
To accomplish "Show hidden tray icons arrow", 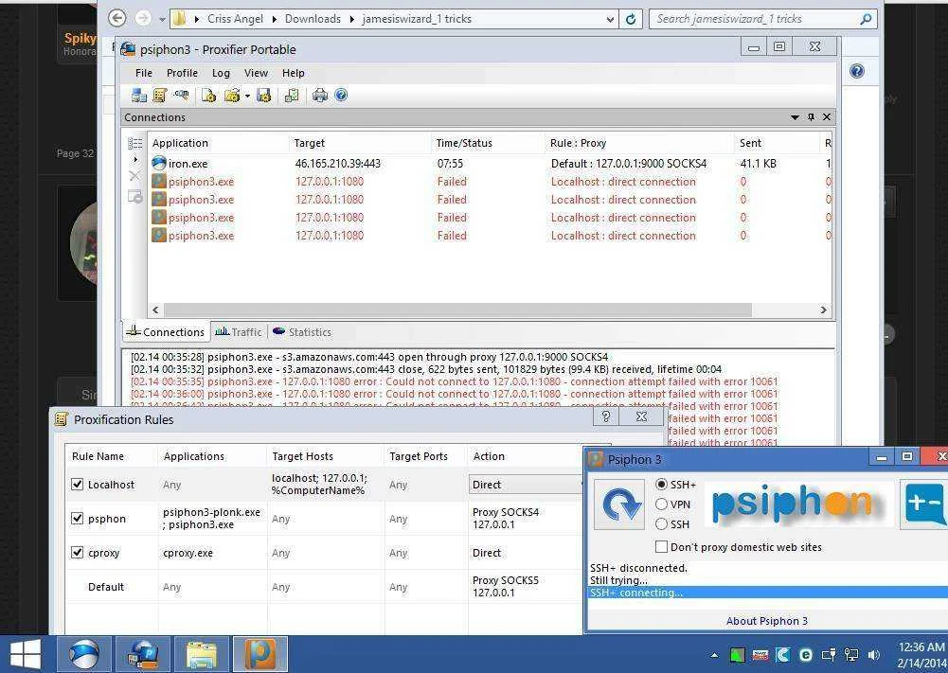I will 715,655.
